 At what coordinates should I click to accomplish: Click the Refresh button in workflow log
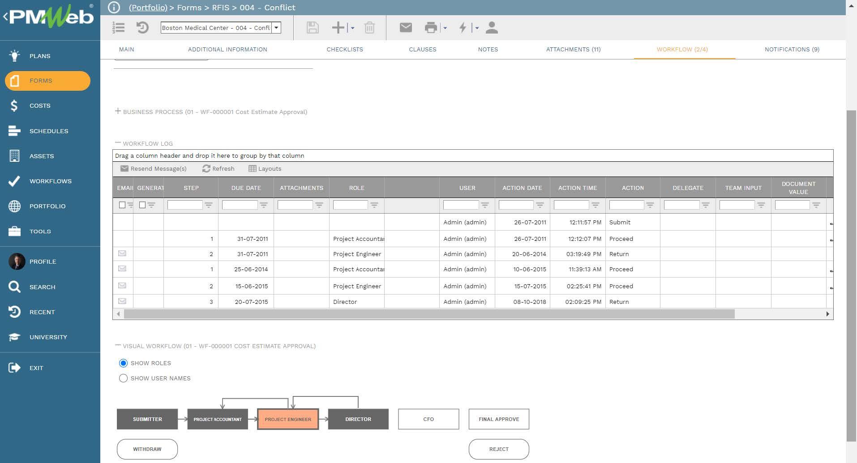(219, 168)
